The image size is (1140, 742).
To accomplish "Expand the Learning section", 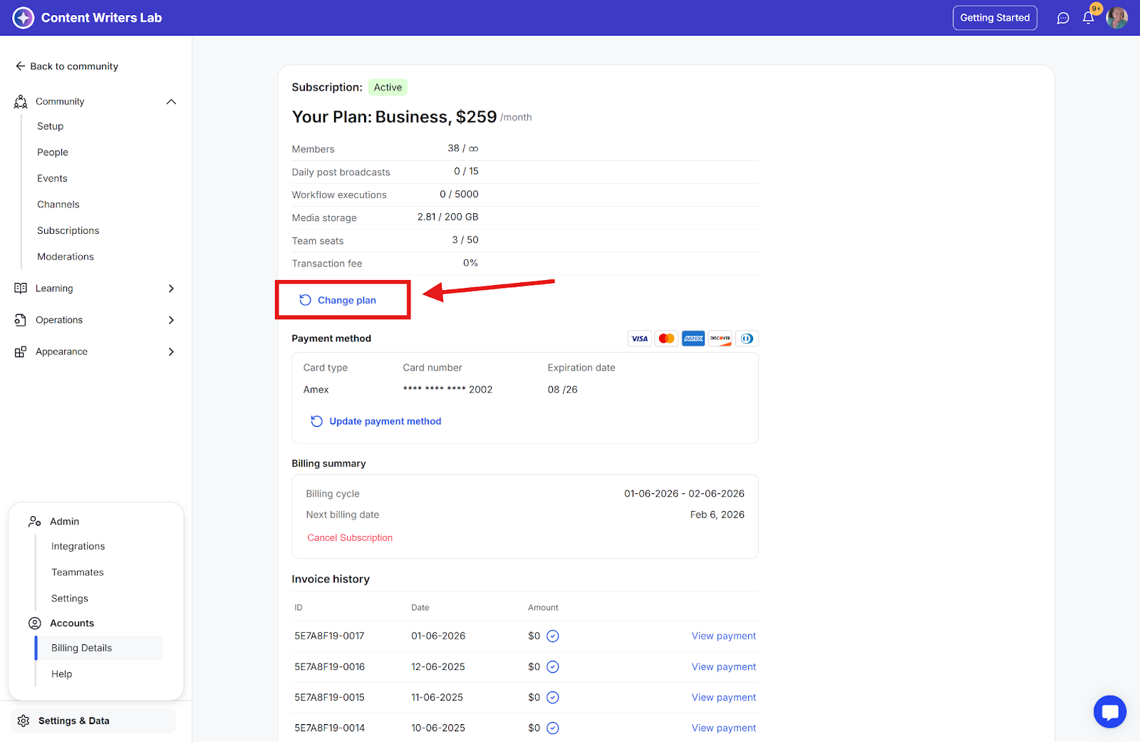I will [171, 289].
